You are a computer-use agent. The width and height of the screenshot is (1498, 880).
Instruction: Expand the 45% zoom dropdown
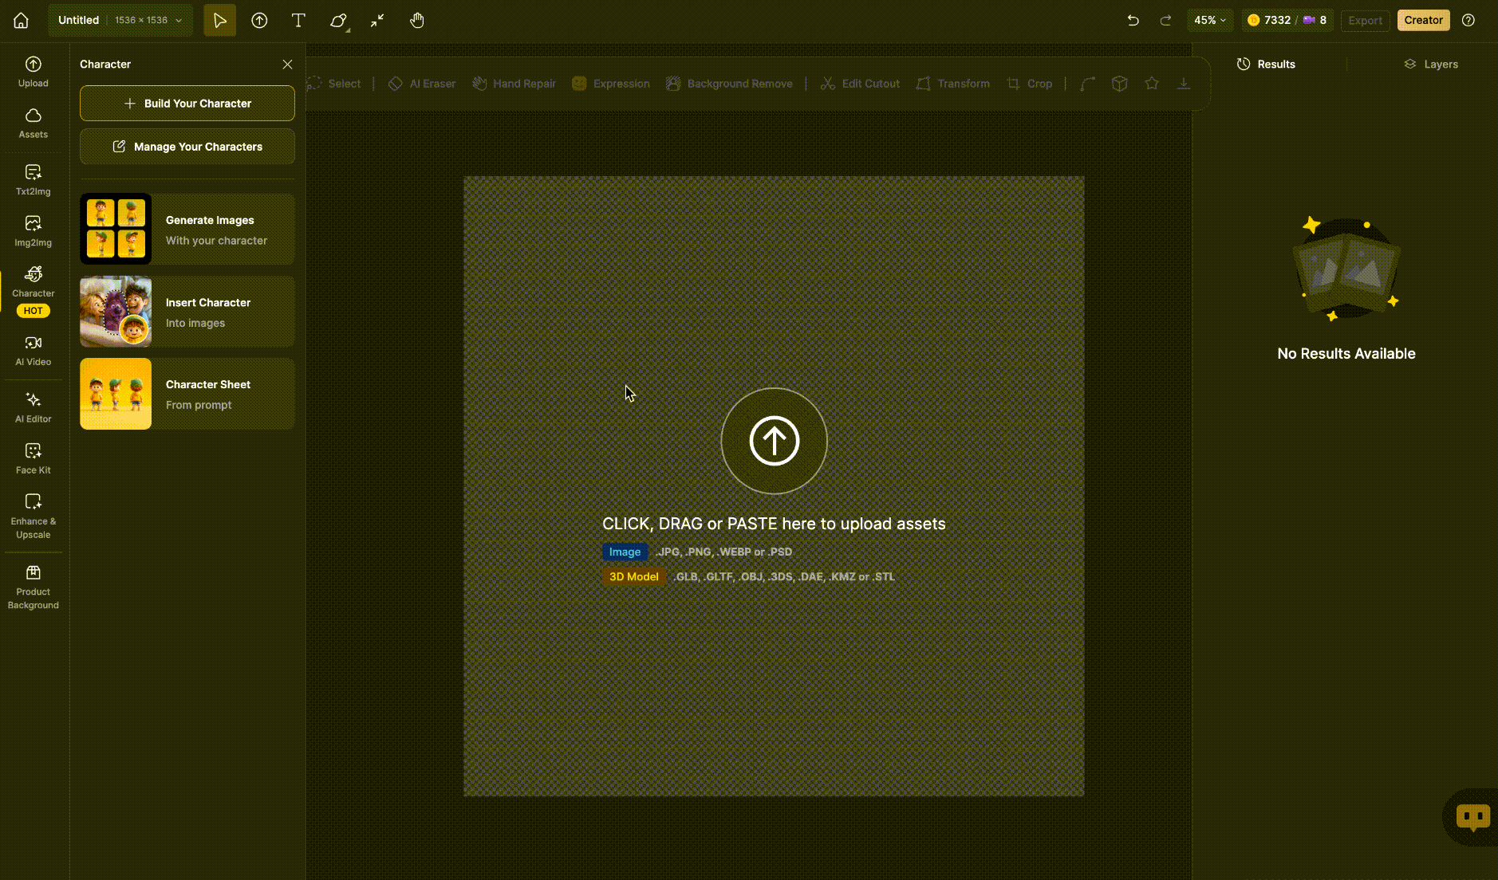point(1209,21)
